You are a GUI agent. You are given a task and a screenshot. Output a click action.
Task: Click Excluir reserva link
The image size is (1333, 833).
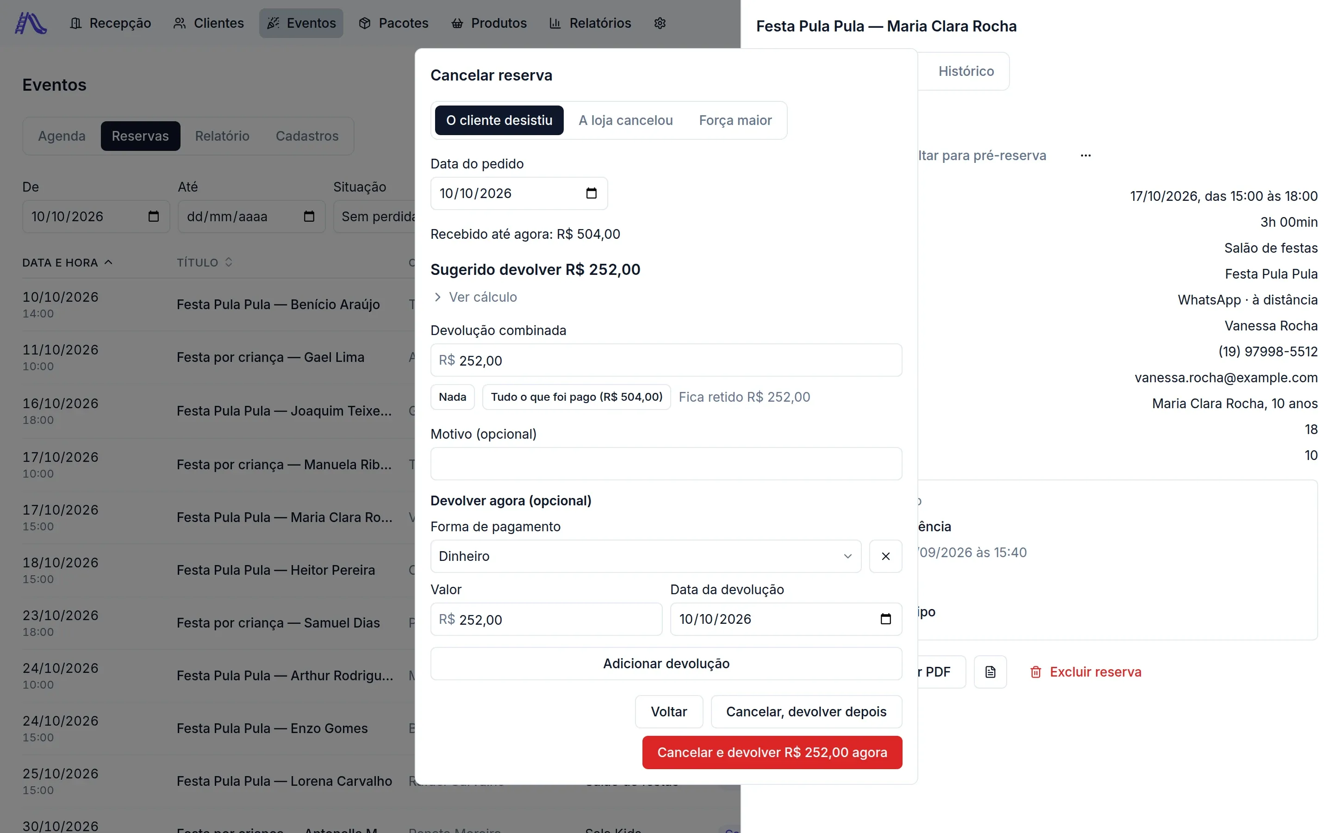(x=1085, y=672)
